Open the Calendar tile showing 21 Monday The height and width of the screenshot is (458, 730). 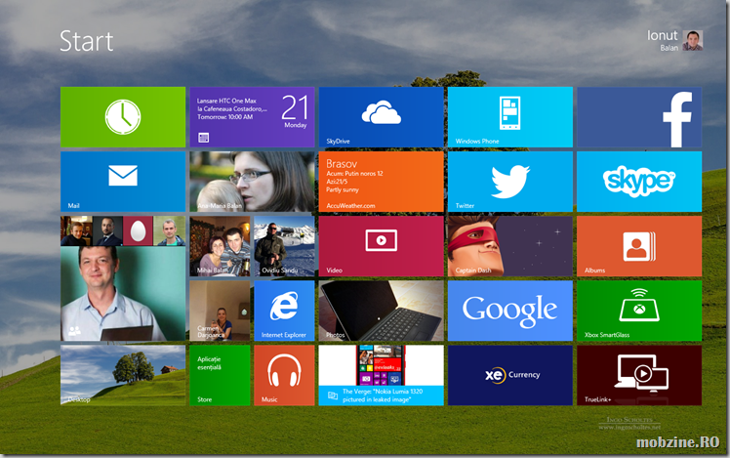252,117
